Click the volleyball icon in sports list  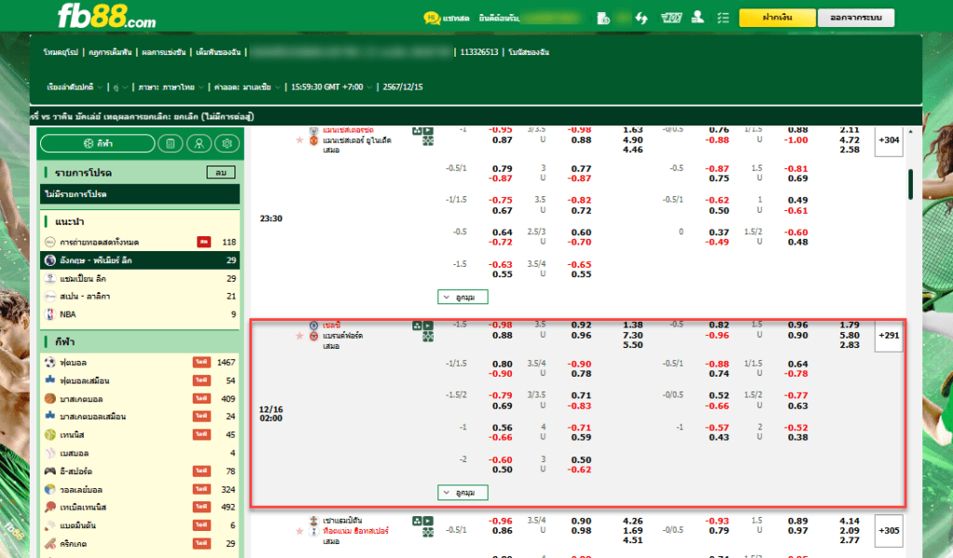tap(50, 489)
